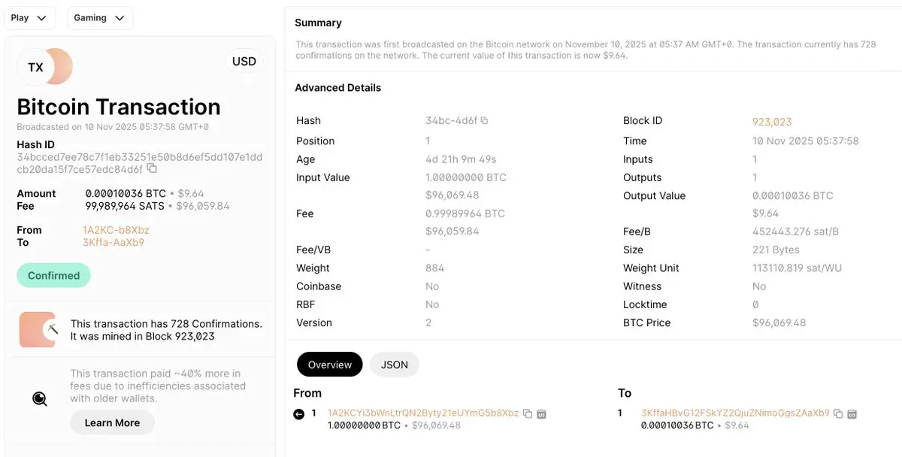Click the magnifier icon beside fee notice
This screenshot has width=902, height=457.
tap(40, 399)
